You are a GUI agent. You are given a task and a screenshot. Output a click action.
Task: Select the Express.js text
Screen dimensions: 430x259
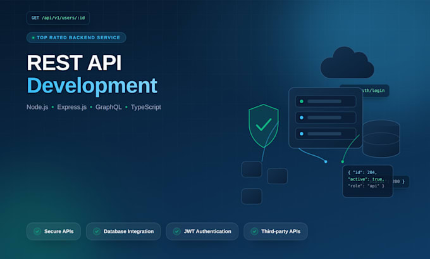[72, 107]
